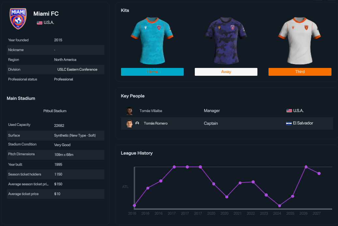Click the orange Third kit bar
338x226 pixels.
(300, 72)
